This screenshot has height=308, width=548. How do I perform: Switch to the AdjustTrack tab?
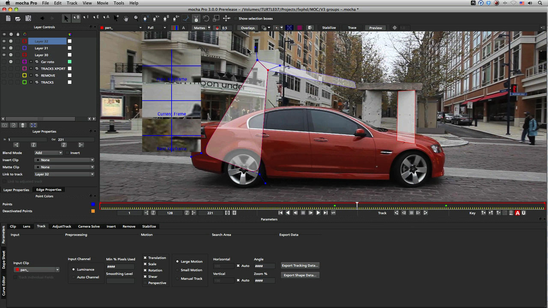coord(61,226)
